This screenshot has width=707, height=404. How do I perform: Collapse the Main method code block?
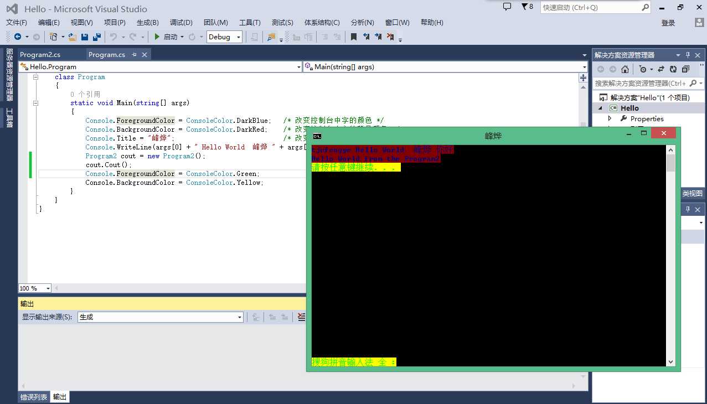pyautogui.click(x=36, y=103)
